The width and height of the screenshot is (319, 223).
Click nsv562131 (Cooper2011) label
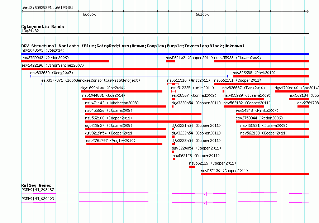point(238,80)
